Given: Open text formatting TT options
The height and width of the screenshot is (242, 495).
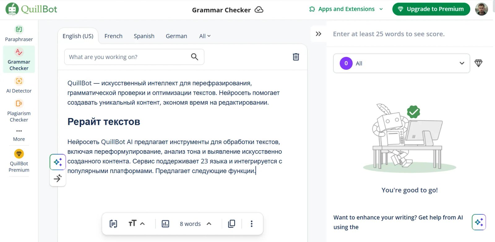Looking at the screenshot, I should 132,223.
